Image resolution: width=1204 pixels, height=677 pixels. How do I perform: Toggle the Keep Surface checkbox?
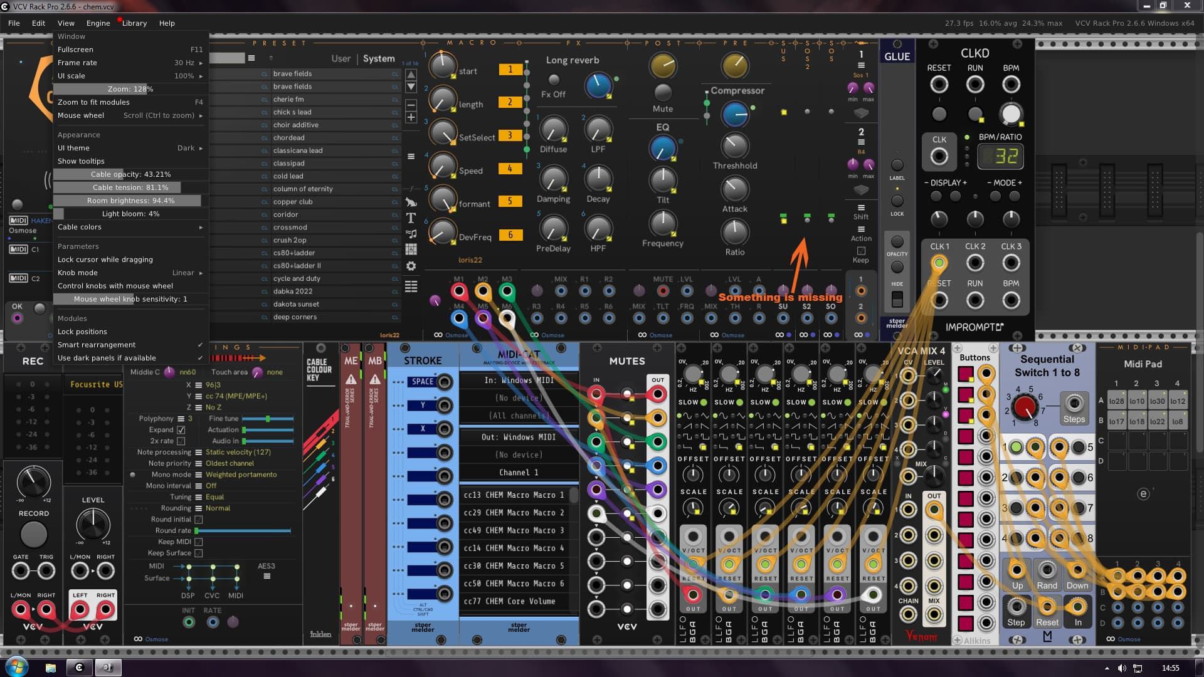[x=199, y=554]
